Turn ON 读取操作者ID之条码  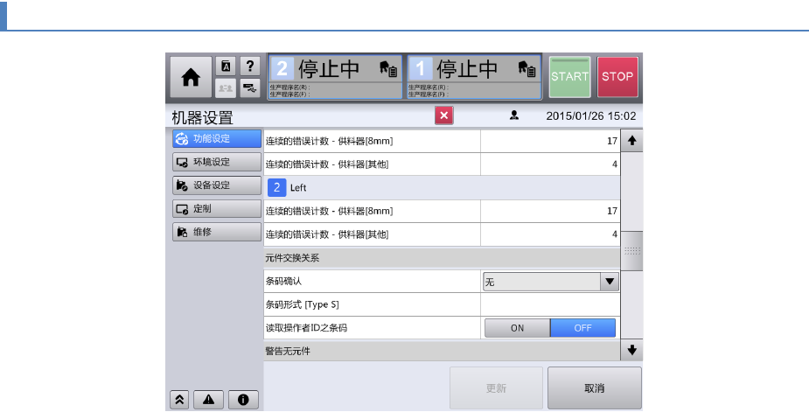[517, 328]
